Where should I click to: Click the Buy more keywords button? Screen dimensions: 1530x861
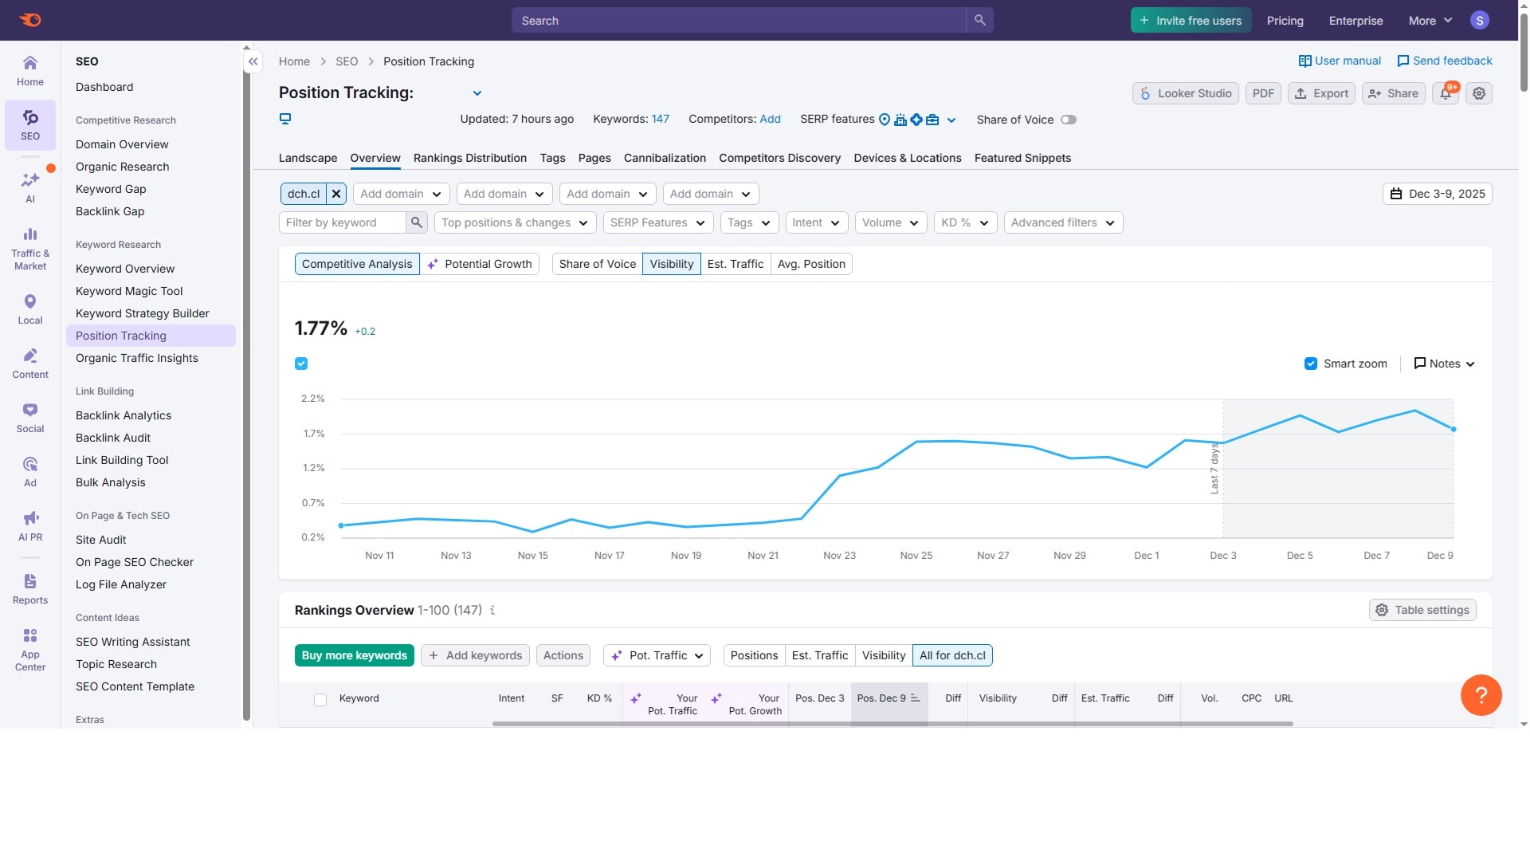coord(354,655)
